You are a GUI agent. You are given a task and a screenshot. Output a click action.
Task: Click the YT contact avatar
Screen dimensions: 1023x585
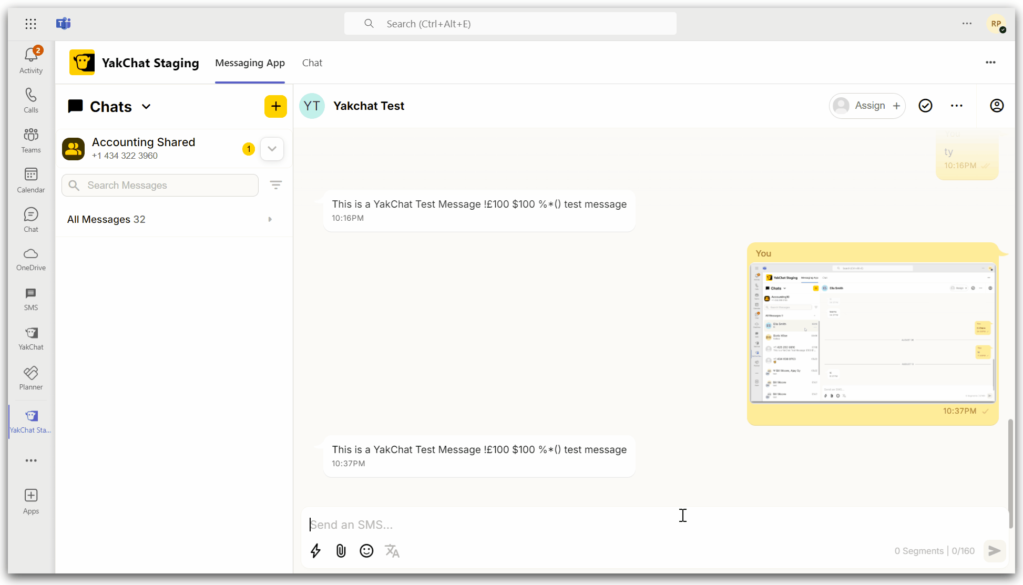[x=312, y=106]
